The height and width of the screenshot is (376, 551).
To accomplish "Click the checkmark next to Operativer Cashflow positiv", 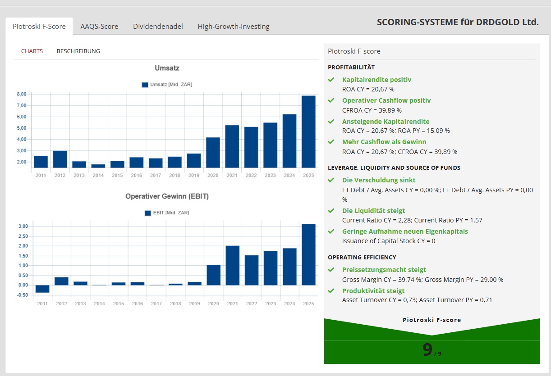I will 331,100.
